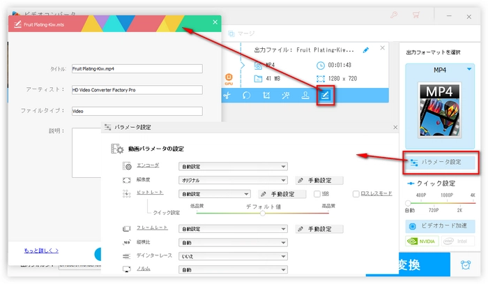The width and height of the screenshot is (488, 284).
Task: Click the rotate video icon
Action: pos(246,96)
